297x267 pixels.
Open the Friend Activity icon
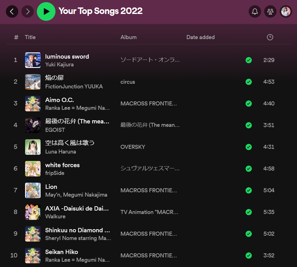[270, 11]
